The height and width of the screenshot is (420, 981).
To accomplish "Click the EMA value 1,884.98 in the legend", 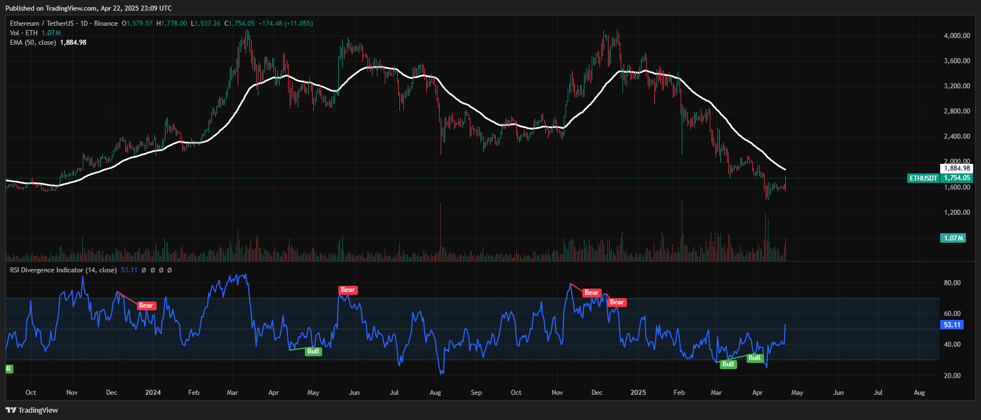I will tap(73, 43).
